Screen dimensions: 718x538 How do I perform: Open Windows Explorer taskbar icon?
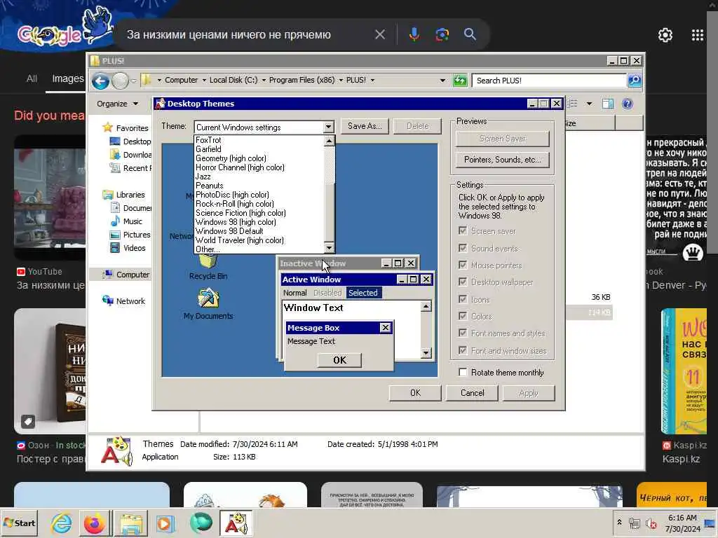click(x=131, y=523)
